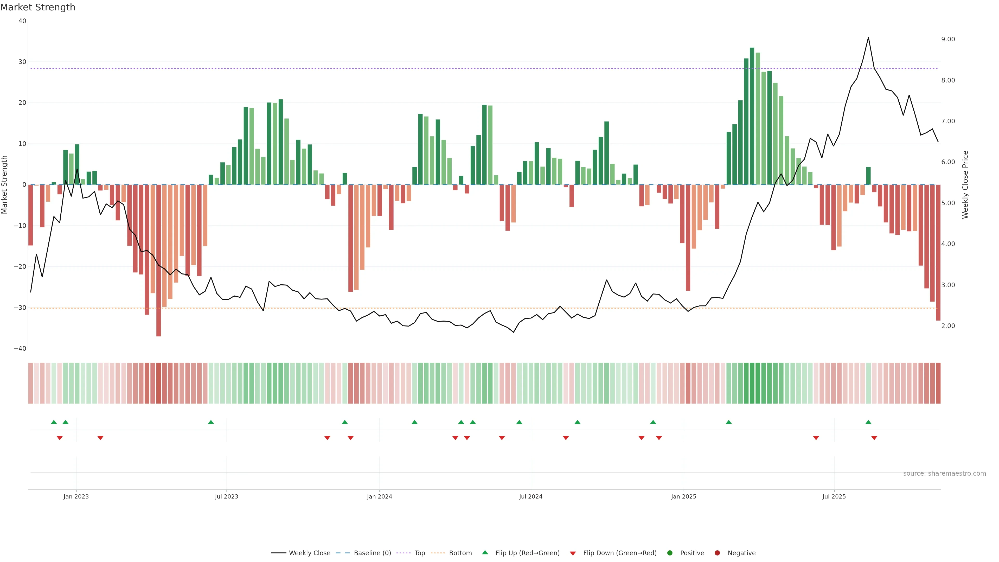Click the only red flip-down marker between Jan 2023 and Jul 2023
This screenshot has width=999, height=562.
click(100, 438)
